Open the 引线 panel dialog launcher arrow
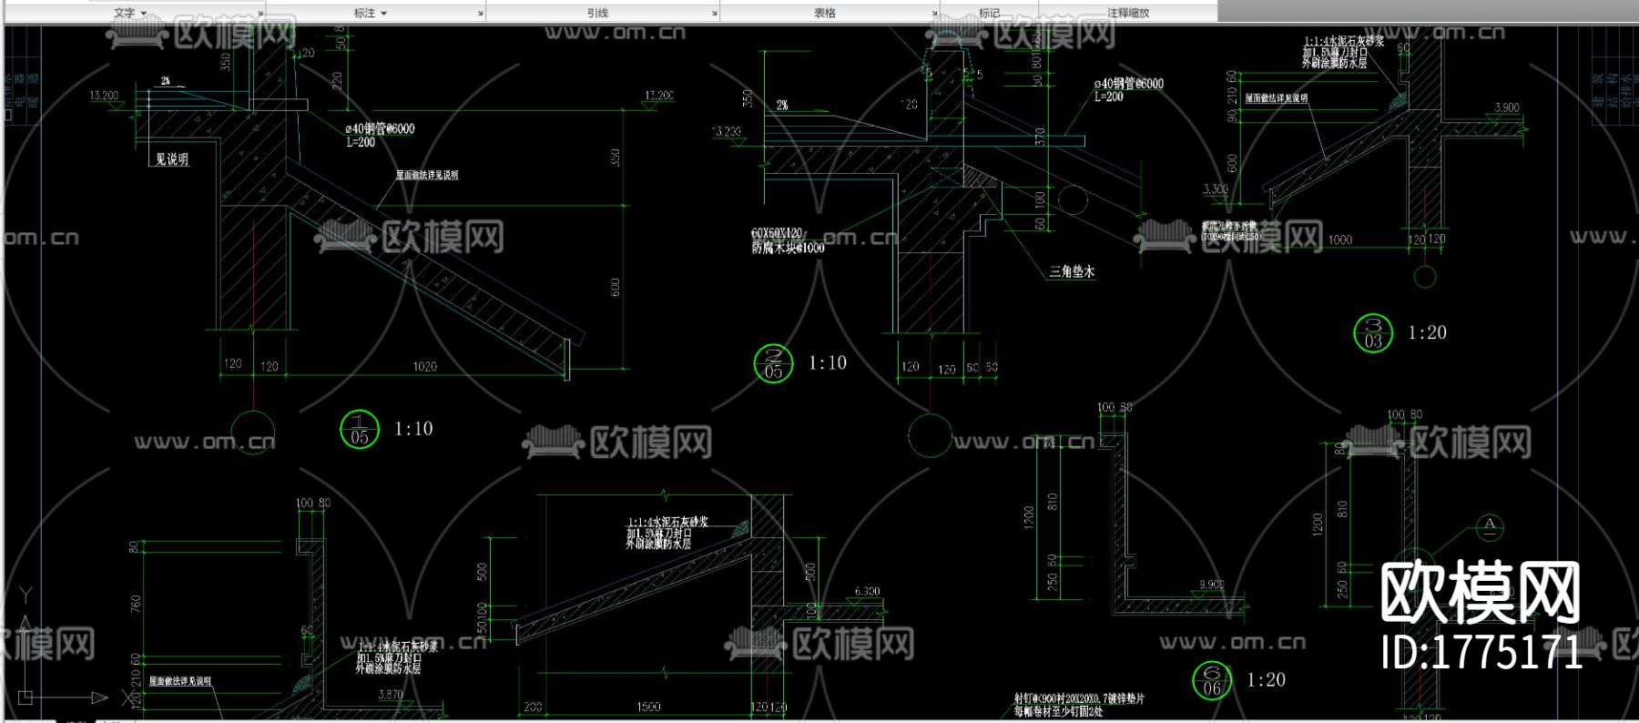The width and height of the screenshot is (1639, 723). [x=714, y=14]
